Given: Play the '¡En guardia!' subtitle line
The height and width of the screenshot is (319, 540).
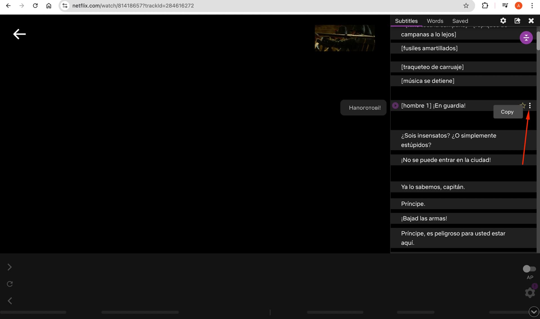Looking at the screenshot, I should [395, 106].
